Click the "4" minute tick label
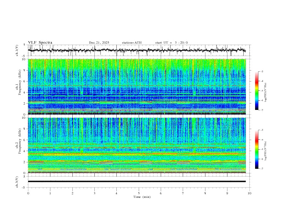The height and width of the screenshot is (217, 281). point(116,193)
